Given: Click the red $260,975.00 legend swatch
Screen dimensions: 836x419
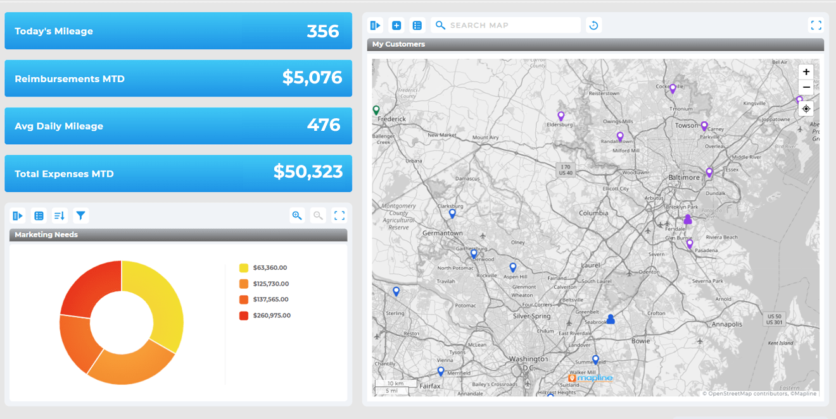Looking at the screenshot, I should pos(243,315).
